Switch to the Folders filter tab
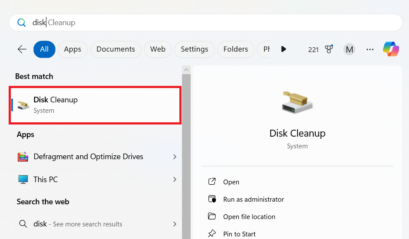This screenshot has height=239, width=409. pyautogui.click(x=236, y=49)
